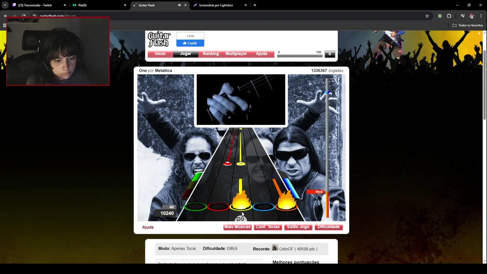This screenshot has height=274, width=487.
Task: Click the Dificuldade button
Action: 329,227
